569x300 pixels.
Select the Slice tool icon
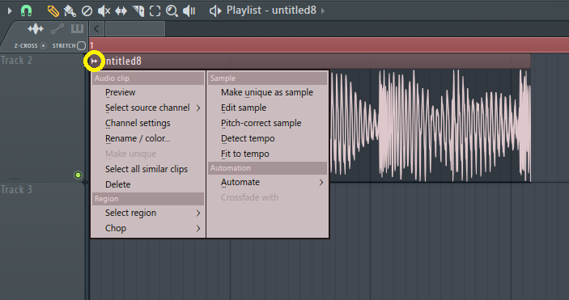[138, 11]
